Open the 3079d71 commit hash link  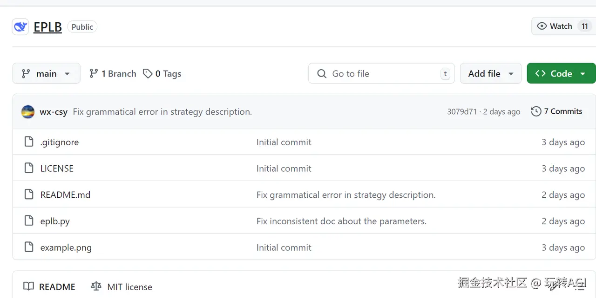tap(461, 112)
